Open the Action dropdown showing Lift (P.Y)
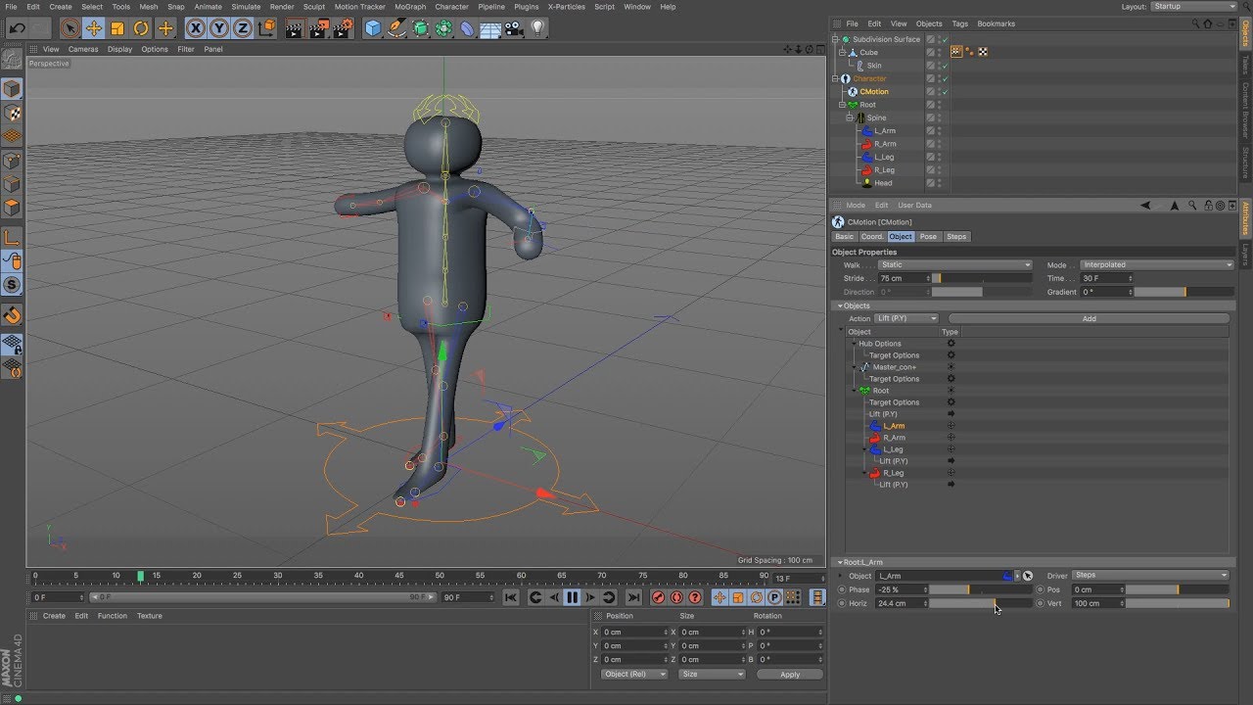Screen dimensions: 1253x705 [x=906, y=318]
